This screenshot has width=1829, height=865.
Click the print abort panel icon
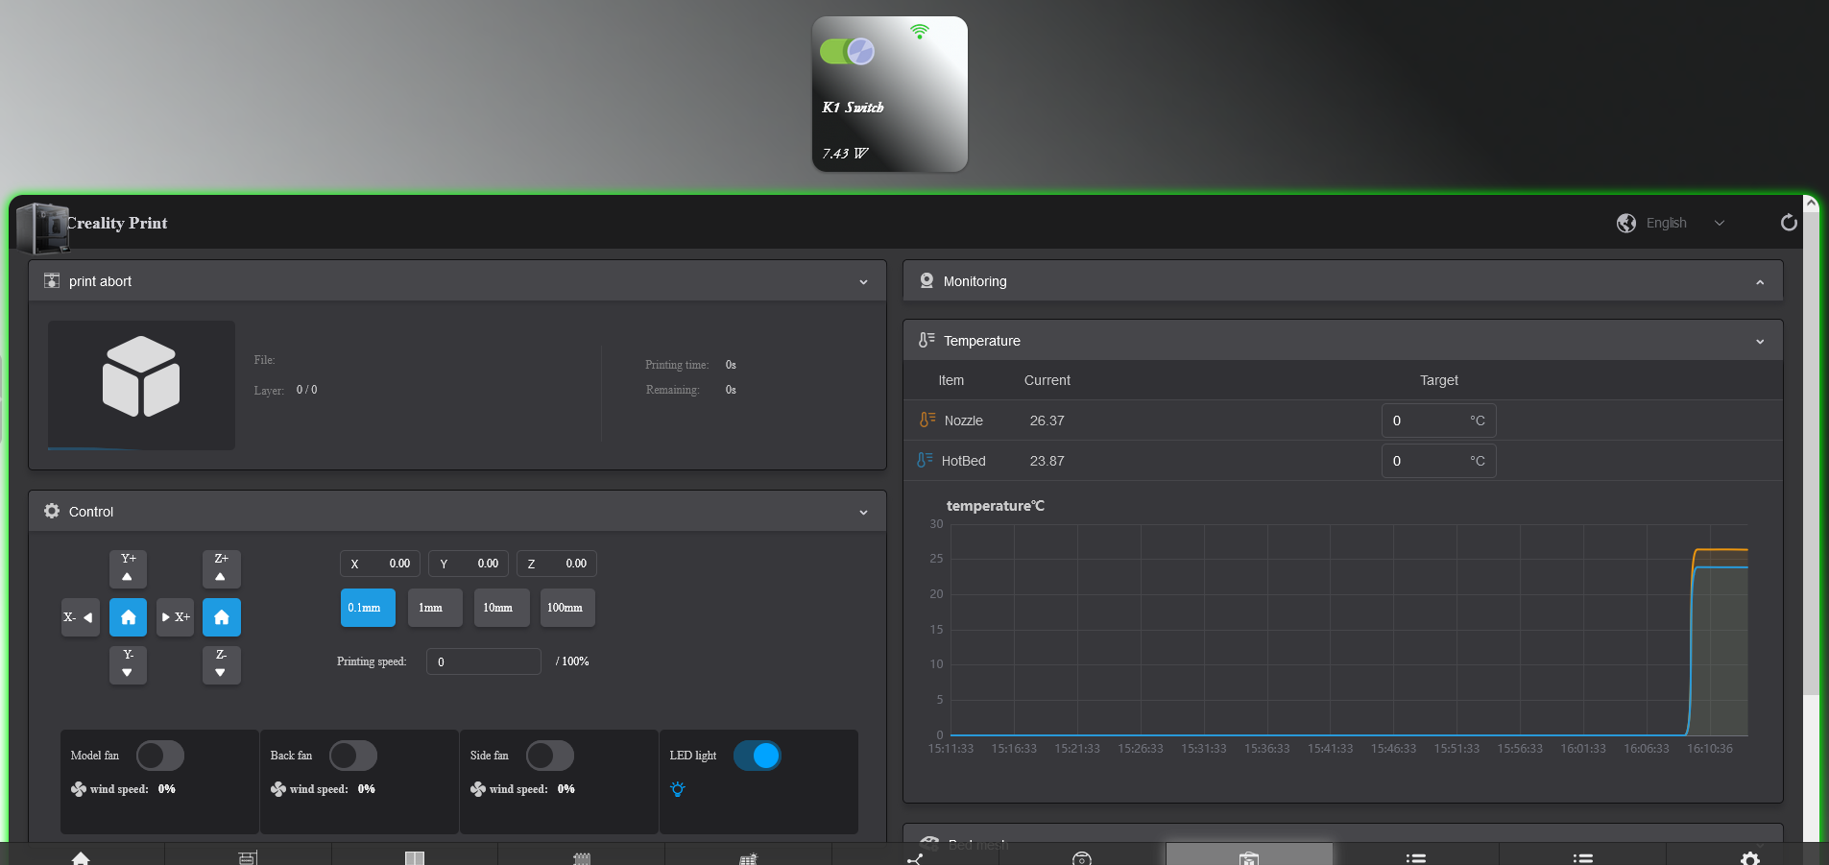pos(52,280)
